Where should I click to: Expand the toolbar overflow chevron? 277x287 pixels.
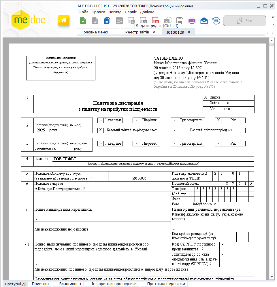tap(273, 17)
